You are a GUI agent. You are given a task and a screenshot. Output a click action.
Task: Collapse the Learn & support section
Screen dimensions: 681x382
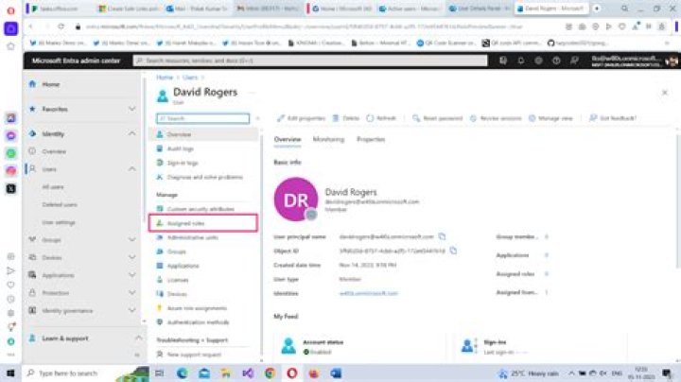(138, 339)
